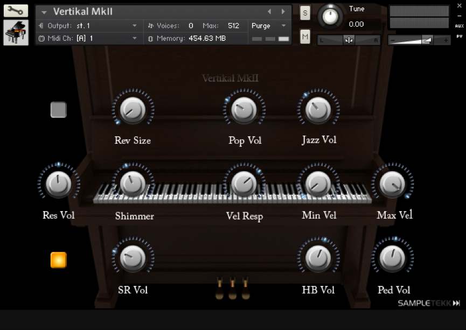Click the output icon beside Output label
The image size is (466, 330).
(41, 26)
